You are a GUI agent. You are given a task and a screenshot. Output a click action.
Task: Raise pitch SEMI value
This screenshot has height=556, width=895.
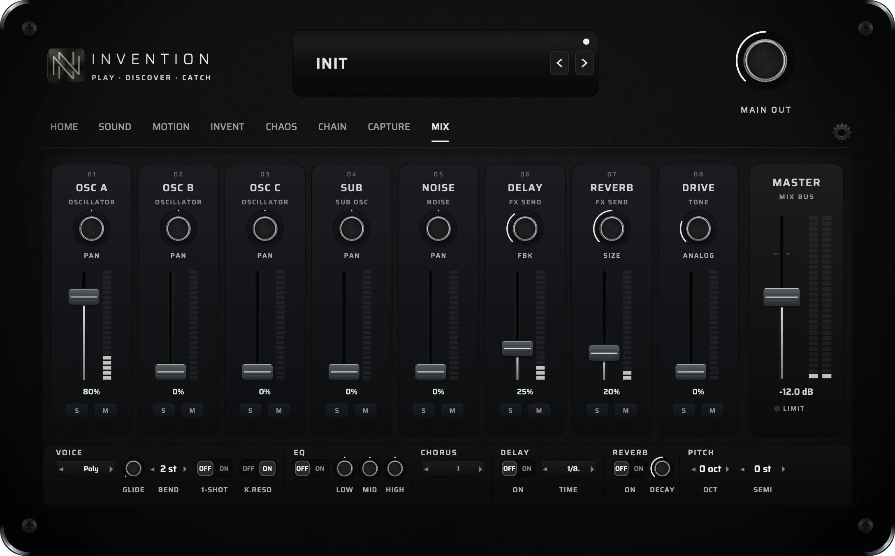[783, 469]
